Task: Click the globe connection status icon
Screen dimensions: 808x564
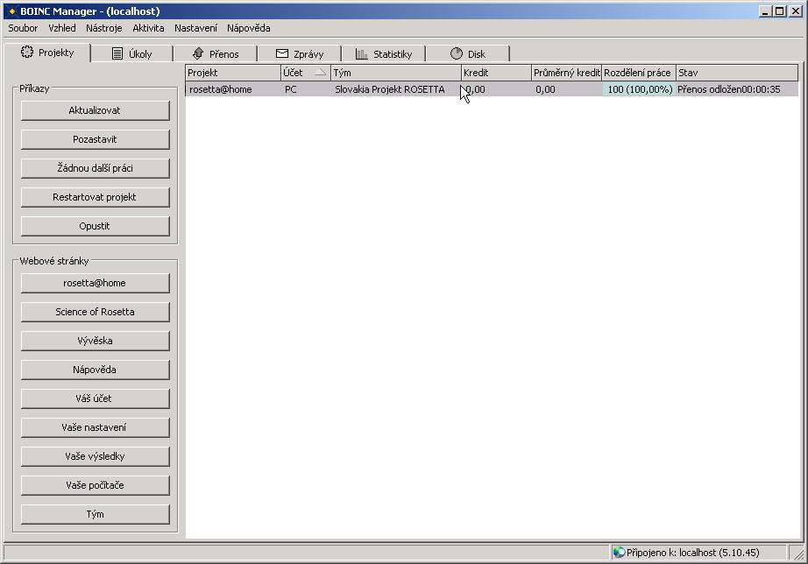Action: point(619,552)
